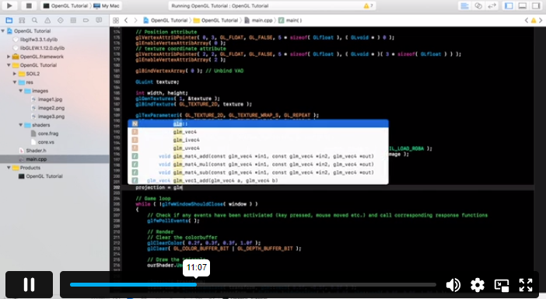Toggle the left navigator panel visibility

click(x=509, y=5)
